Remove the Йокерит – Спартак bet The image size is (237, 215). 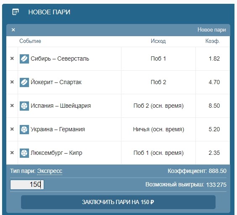coord(12,82)
